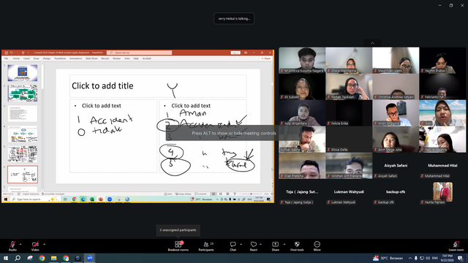Viewport: 468px width, 263px height.
Task: Open Draw tab in shared PowerPoint
Action: tap(37, 58)
